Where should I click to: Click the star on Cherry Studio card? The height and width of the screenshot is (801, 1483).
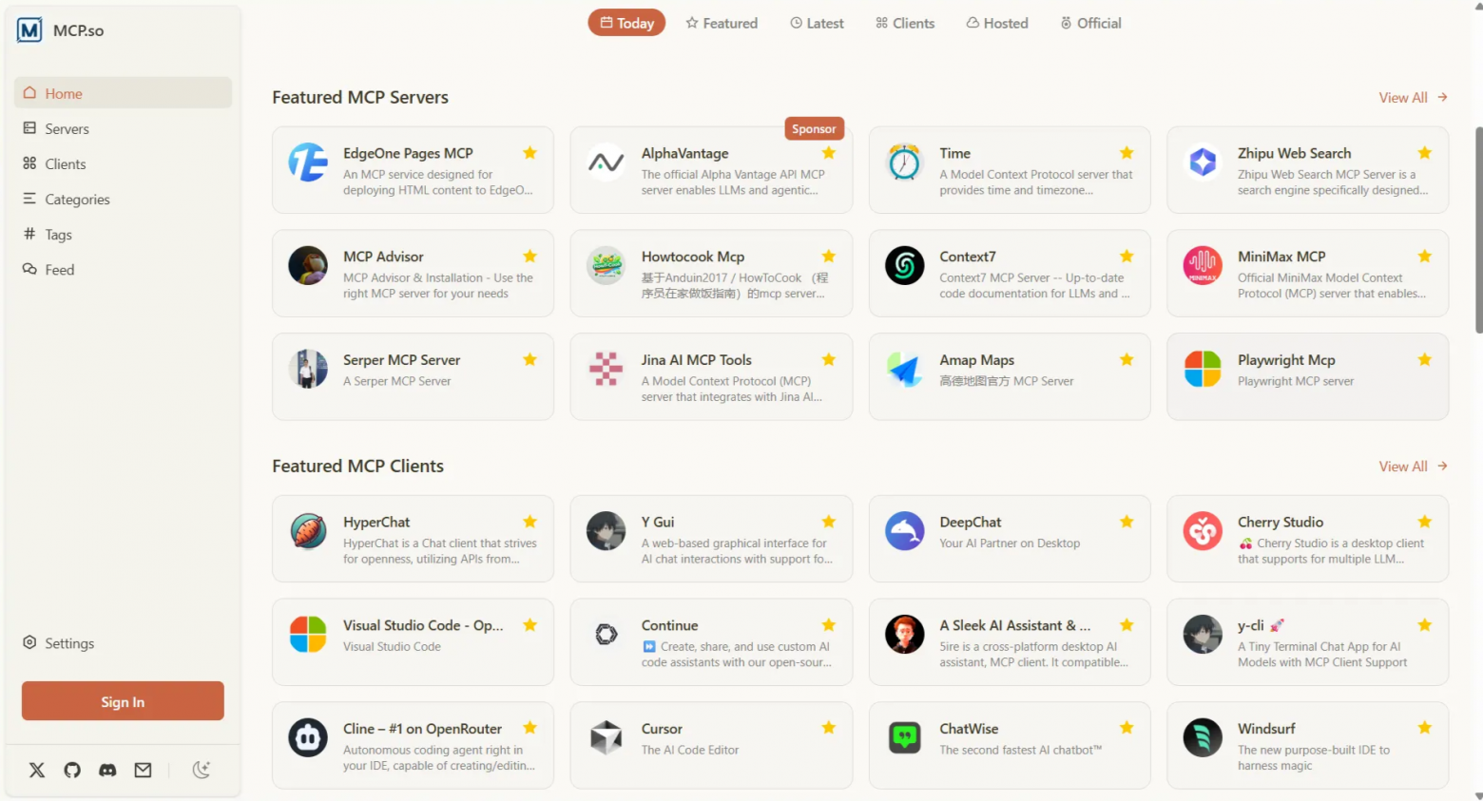pos(1425,521)
